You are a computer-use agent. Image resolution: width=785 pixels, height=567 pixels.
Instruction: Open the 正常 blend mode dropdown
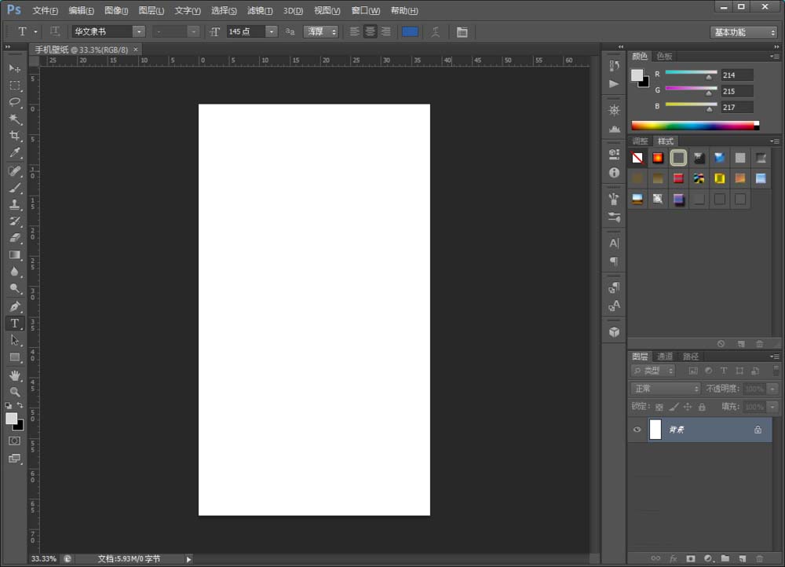pos(666,389)
